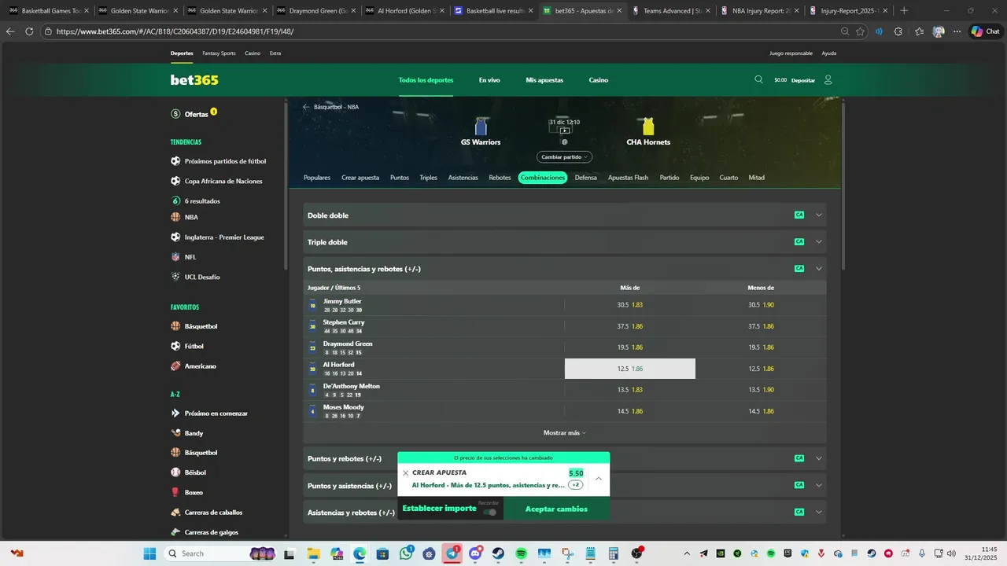Image resolution: width=1007 pixels, height=566 pixels.
Task: Select Próximo en comenzar
Action: click(x=209, y=413)
